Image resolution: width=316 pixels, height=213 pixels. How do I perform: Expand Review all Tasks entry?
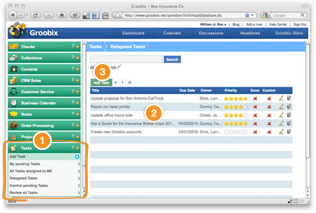pos(79,193)
